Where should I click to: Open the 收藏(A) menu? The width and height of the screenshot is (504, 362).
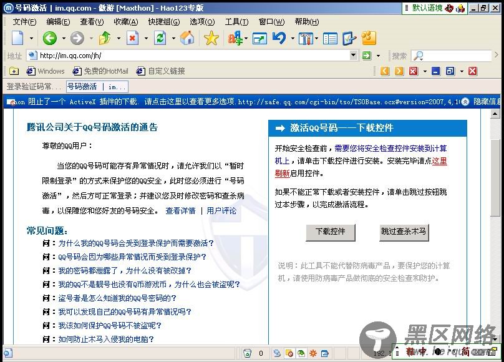click(x=126, y=22)
